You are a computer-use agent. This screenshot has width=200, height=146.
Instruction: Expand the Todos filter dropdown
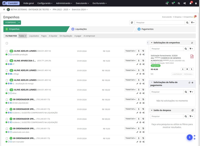(22, 36)
